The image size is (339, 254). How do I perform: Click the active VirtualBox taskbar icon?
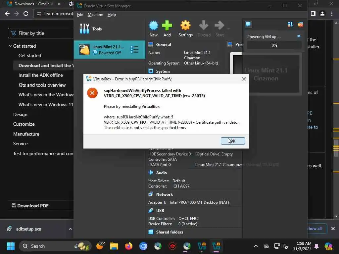click(216, 246)
